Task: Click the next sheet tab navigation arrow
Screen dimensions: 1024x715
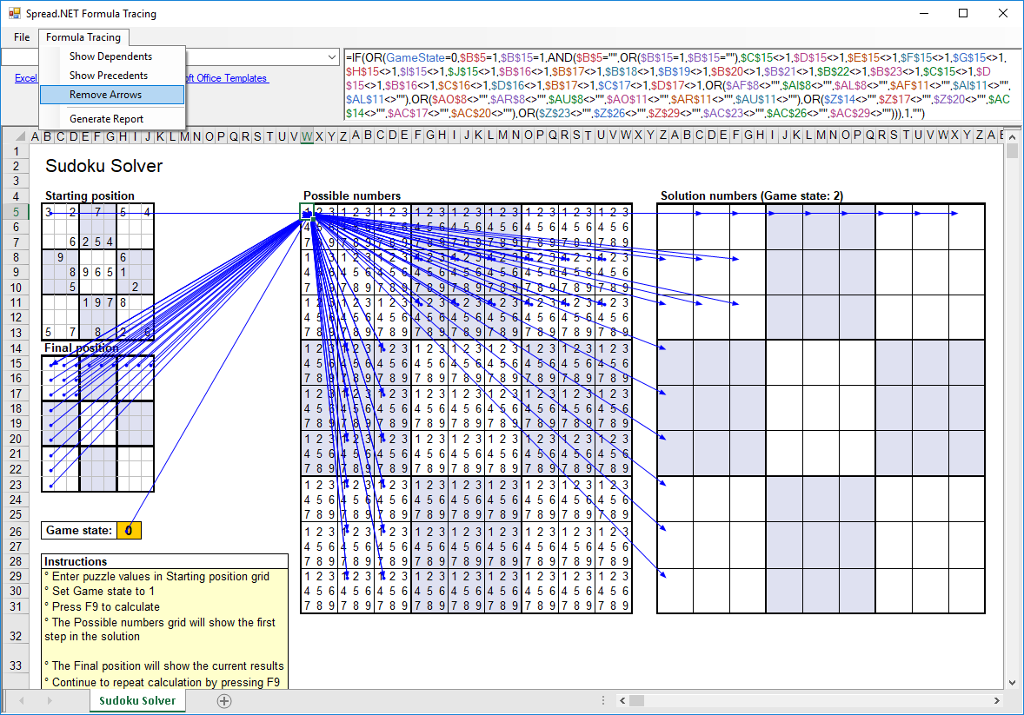Action: [48, 701]
